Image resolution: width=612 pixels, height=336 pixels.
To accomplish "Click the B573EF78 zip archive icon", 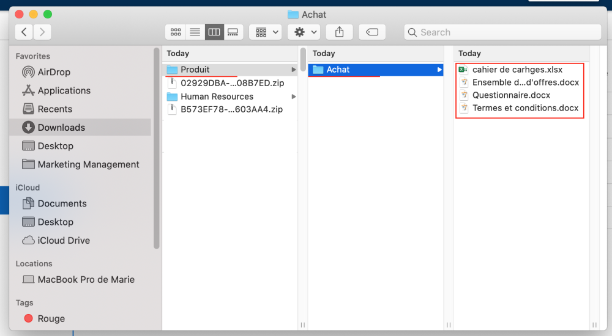I will click(x=172, y=109).
